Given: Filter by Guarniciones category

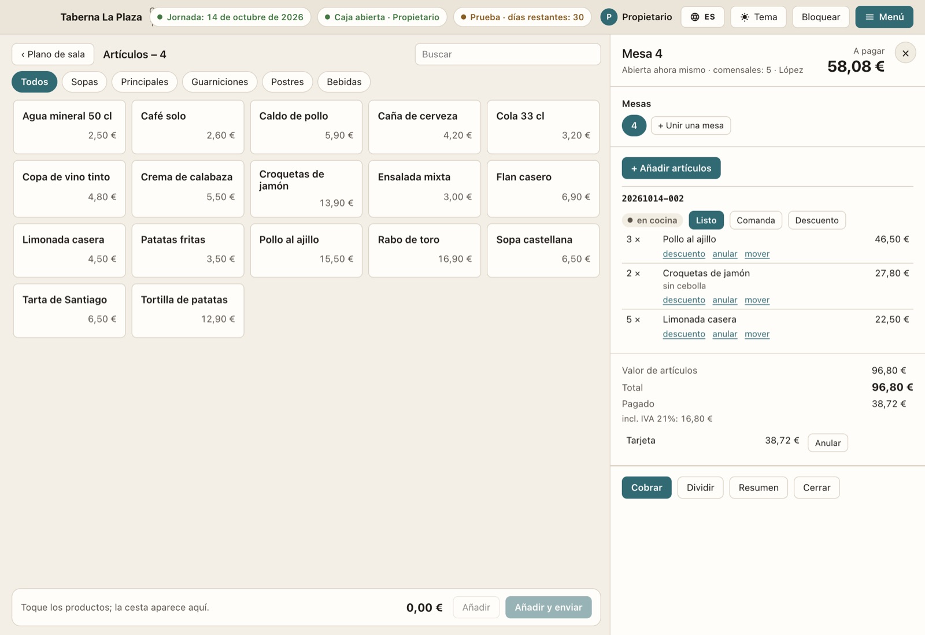Looking at the screenshot, I should point(220,82).
